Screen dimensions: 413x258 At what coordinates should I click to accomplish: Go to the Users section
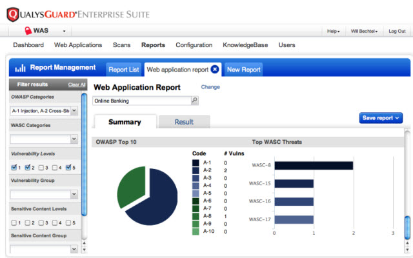(287, 45)
